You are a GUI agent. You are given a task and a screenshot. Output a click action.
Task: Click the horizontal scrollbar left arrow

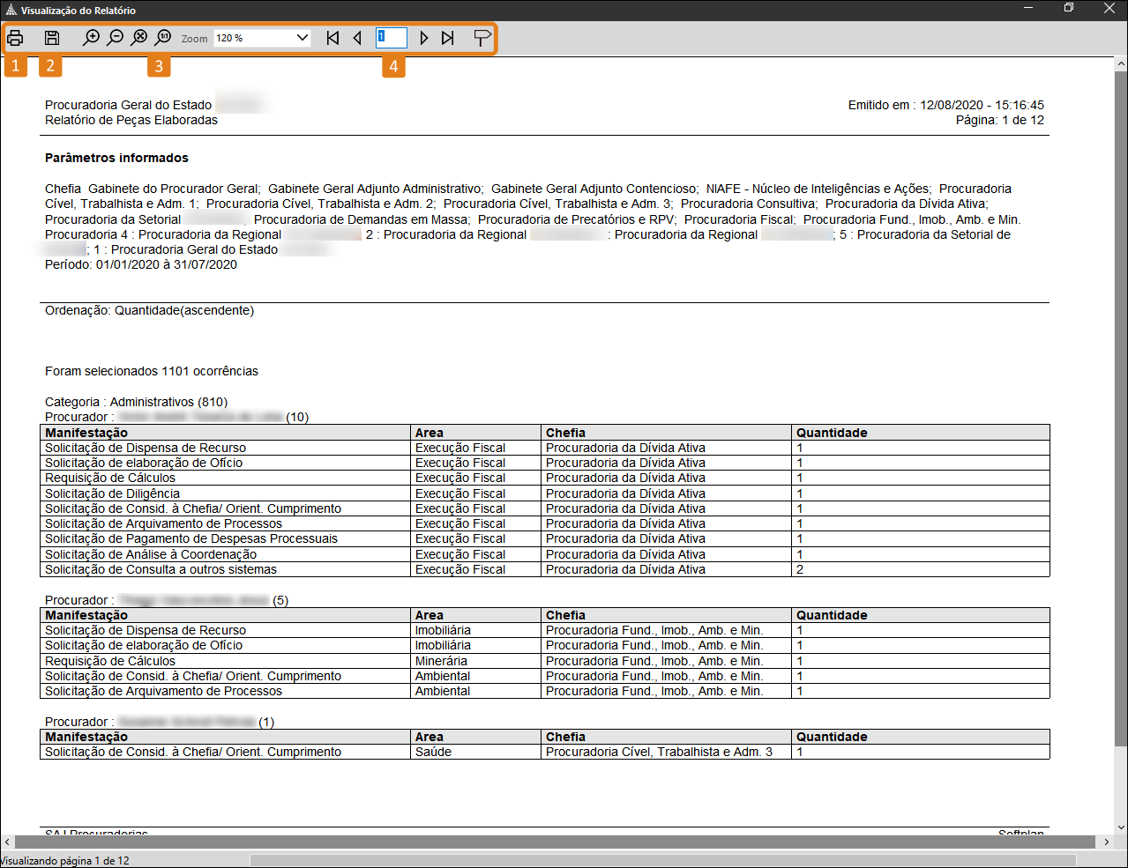(7, 842)
